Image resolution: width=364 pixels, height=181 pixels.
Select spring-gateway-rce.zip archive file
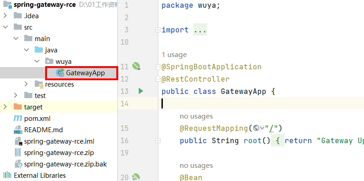[54, 153]
